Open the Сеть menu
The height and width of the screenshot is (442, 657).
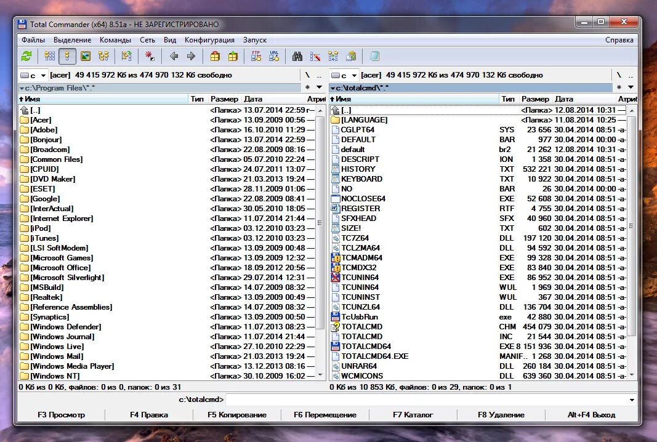tap(147, 40)
